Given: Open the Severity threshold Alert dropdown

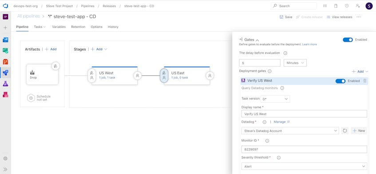Looking at the screenshot, I should pyautogui.click(x=304, y=166).
